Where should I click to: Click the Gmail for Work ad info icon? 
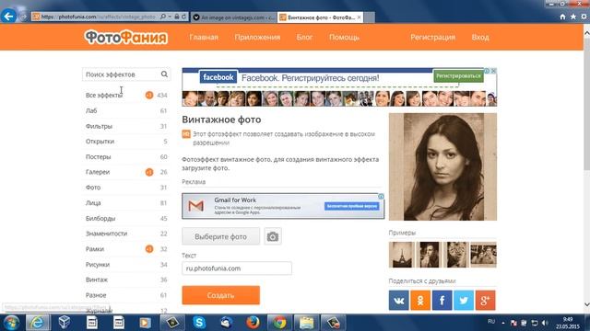[x=381, y=196]
